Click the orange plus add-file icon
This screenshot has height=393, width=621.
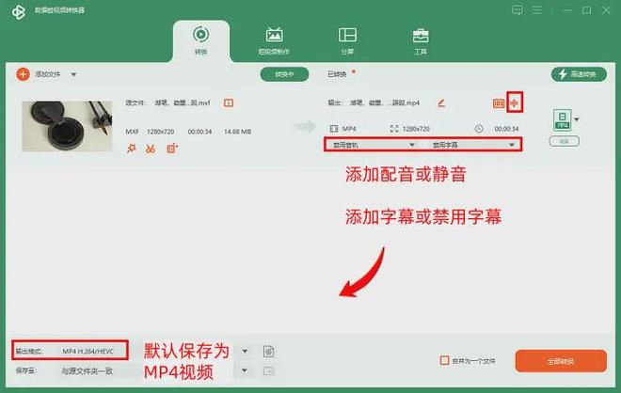click(23, 74)
